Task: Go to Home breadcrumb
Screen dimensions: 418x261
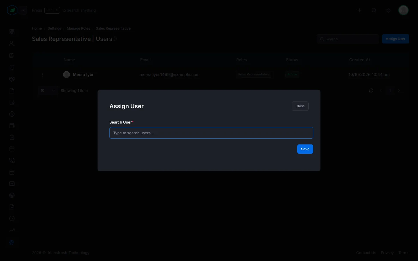Action: pos(37,28)
